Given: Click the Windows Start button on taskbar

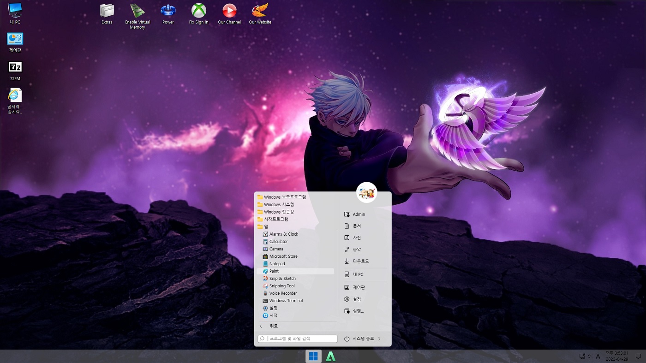Looking at the screenshot, I should tap(313, 356).
